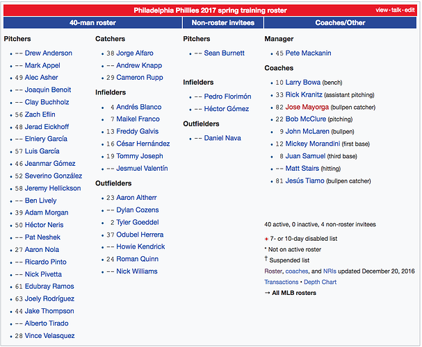This screenshot has height=347, width=422.
Task: Open hitting coach Matt Stairs's link
Action: click(x=302, y=169)
